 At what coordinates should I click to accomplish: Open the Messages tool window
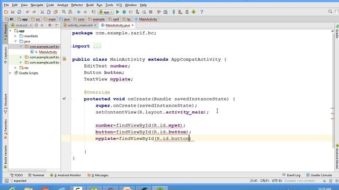(x=97, y=175)
